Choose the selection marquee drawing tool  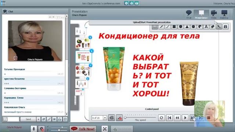(x=155, y=27)
